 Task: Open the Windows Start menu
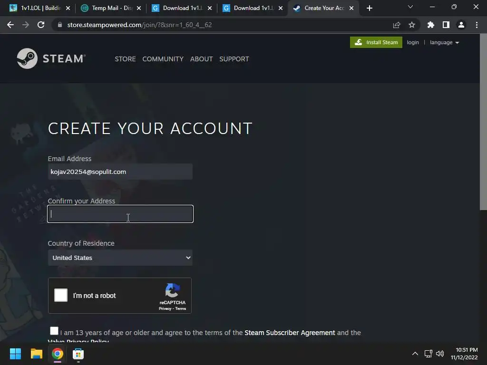click(x=15, y=354)
